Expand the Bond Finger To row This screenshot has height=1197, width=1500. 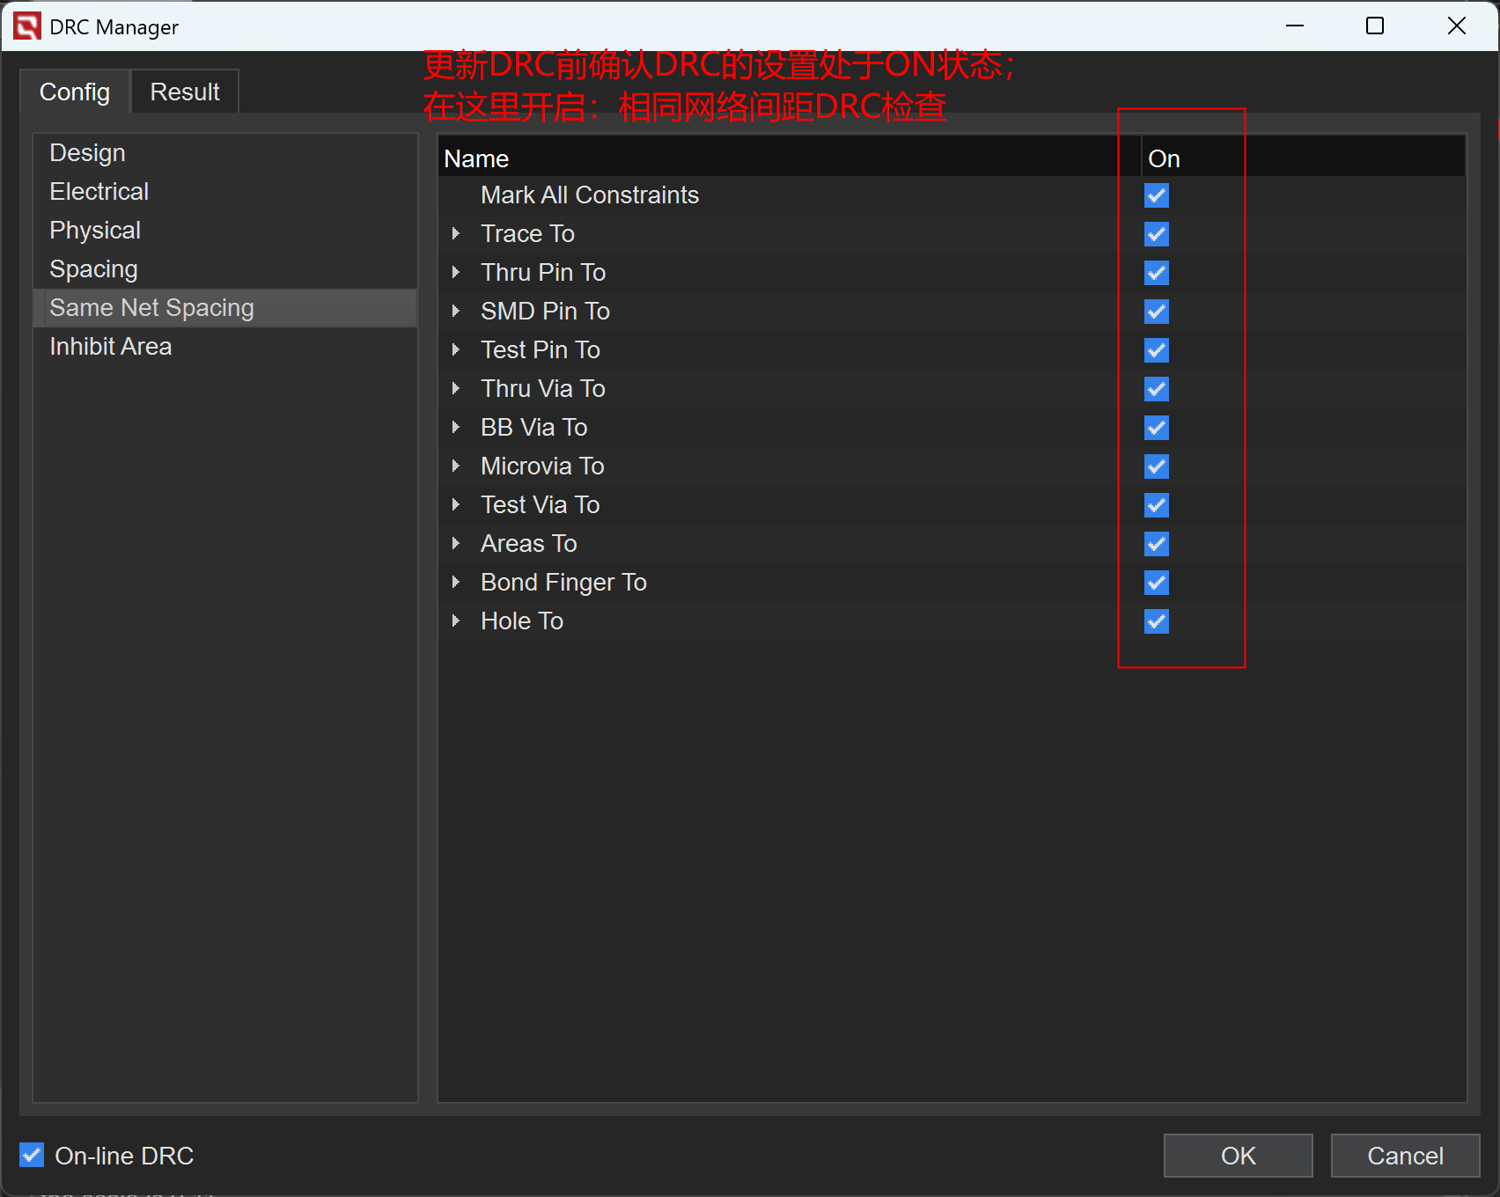pos(456,583)
